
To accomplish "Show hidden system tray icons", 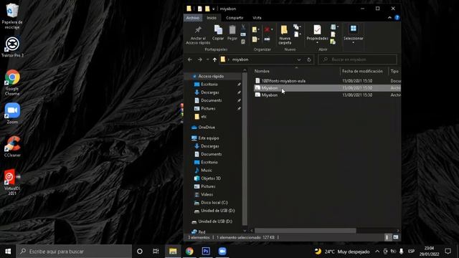I will (377, 252).
